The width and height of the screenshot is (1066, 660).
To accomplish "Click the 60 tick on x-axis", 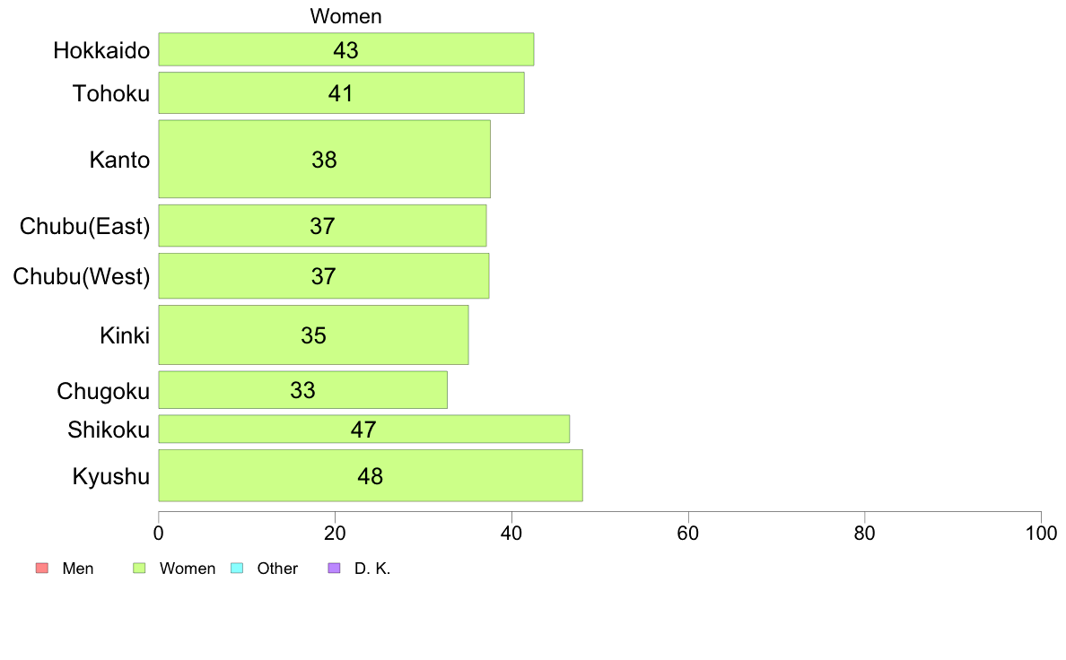I will click(688, 533).
